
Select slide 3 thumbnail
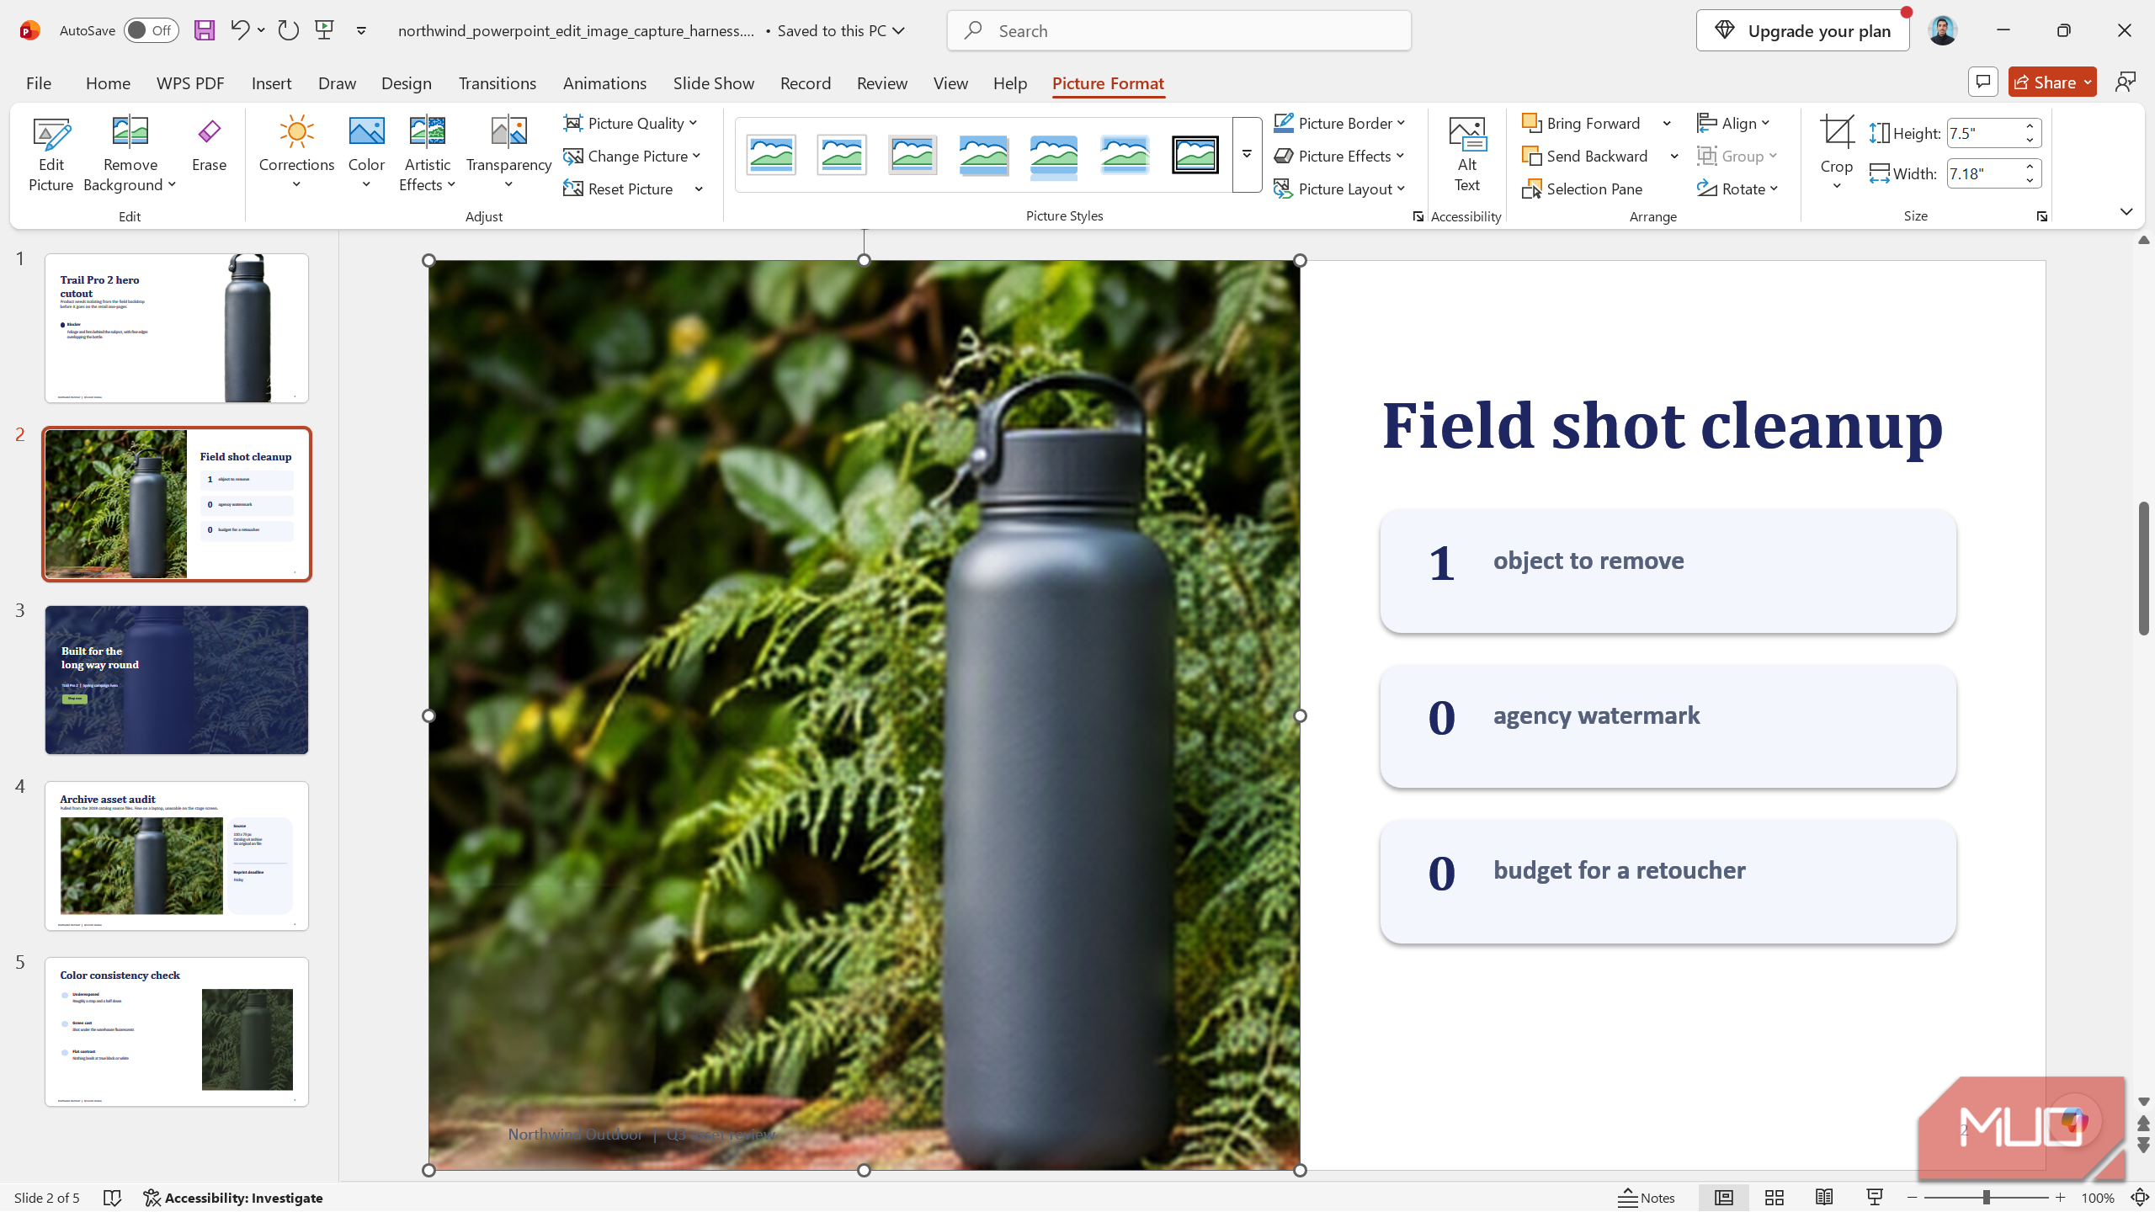pyautogui.click(x=177, y=679)
